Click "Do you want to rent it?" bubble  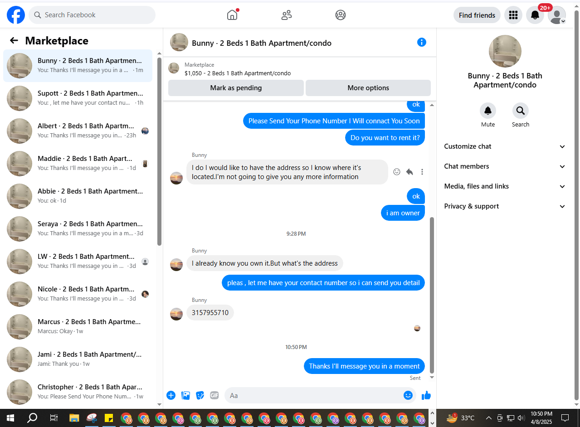(x=385, y=137)
